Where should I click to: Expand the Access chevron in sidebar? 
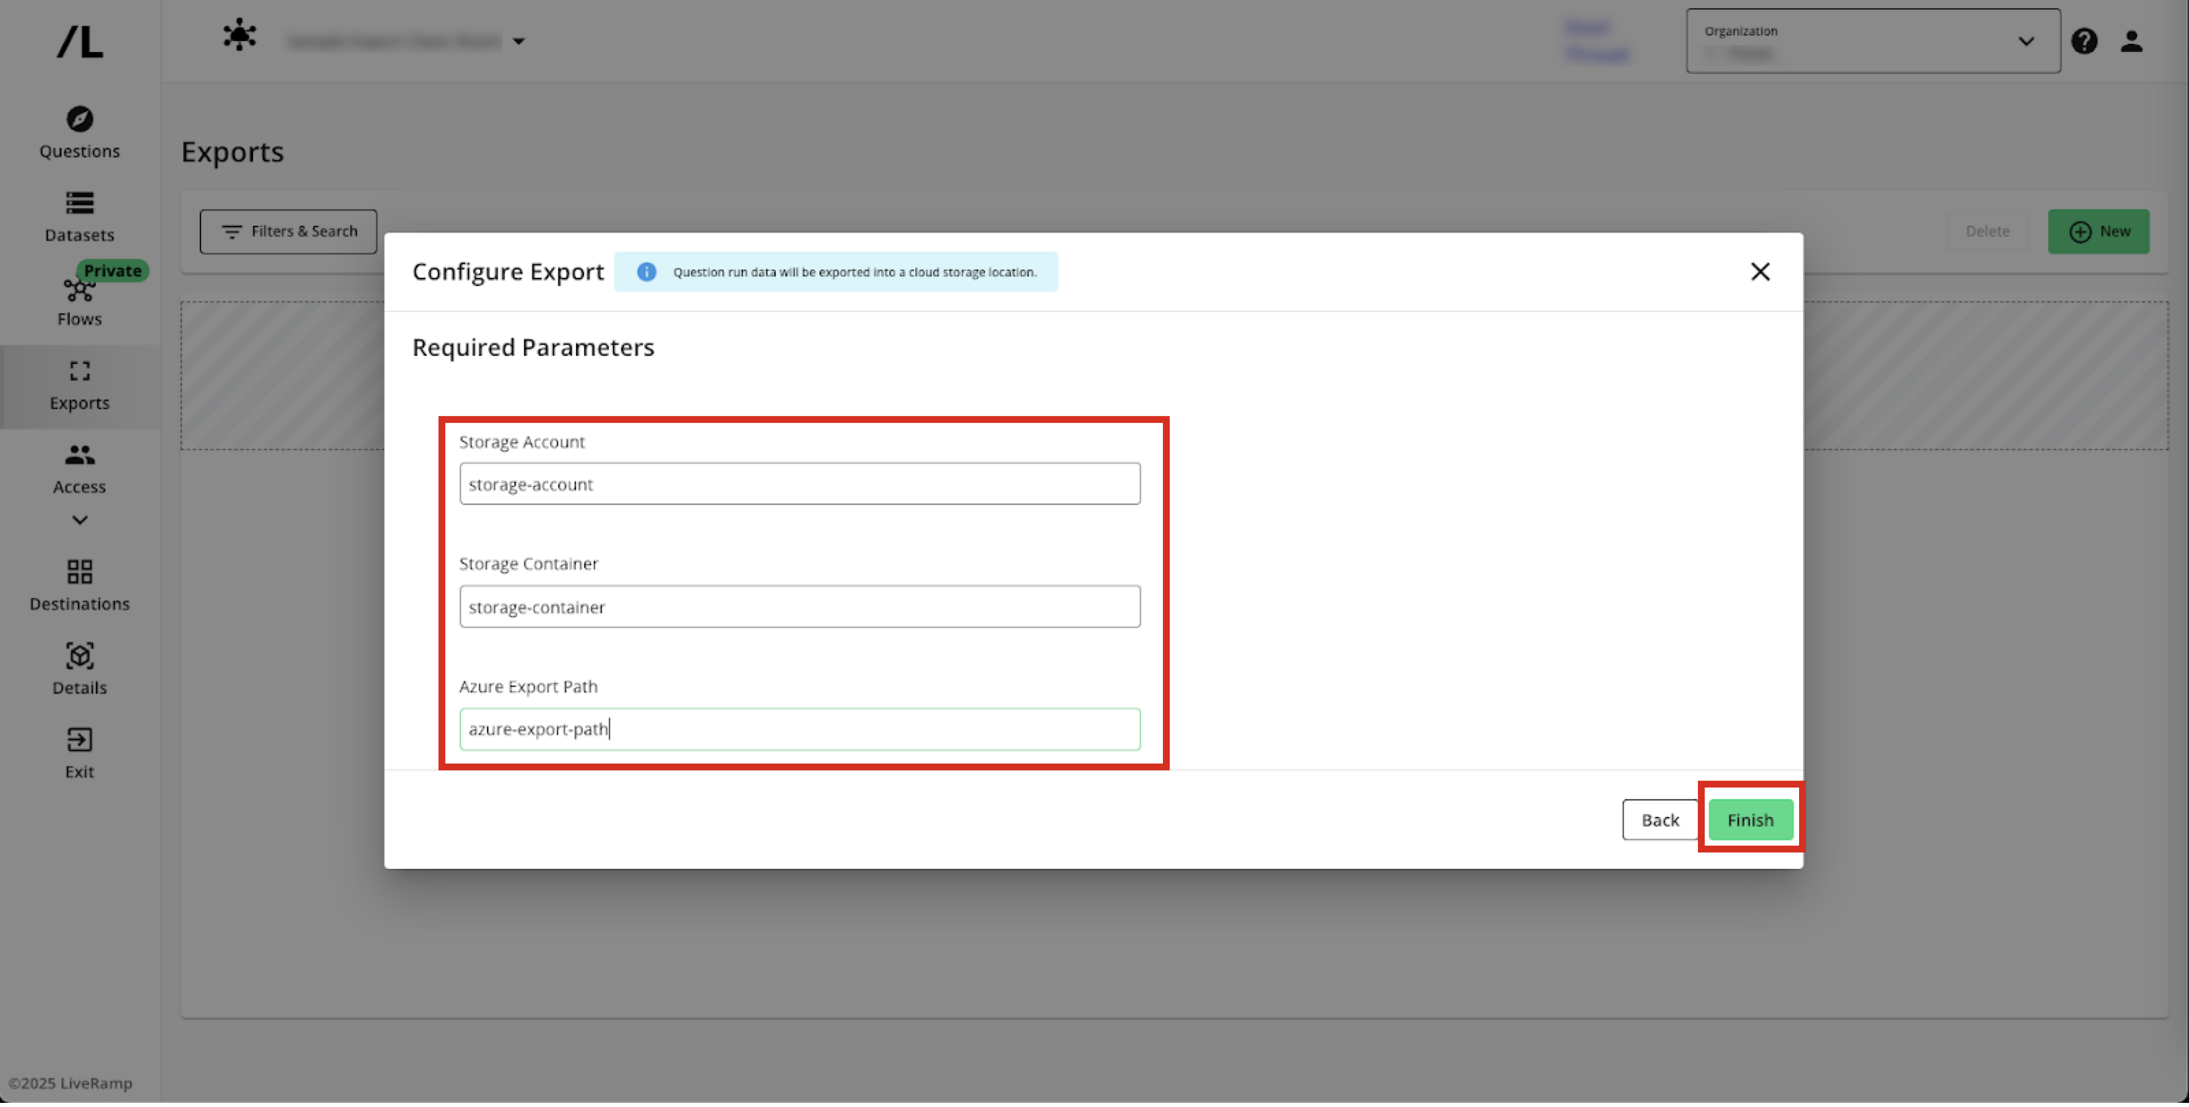pyautogui.click(x=79, y=519)
